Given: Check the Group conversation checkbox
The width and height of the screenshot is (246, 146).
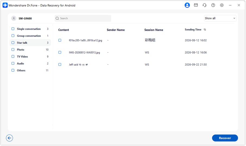Looking at the screenshot, I should coord(13,36).
